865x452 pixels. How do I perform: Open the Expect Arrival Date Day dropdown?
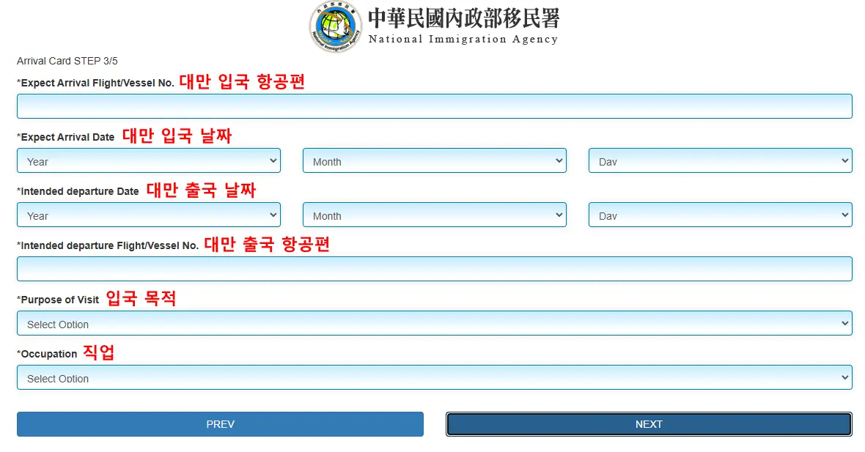[x=720, y=160]
